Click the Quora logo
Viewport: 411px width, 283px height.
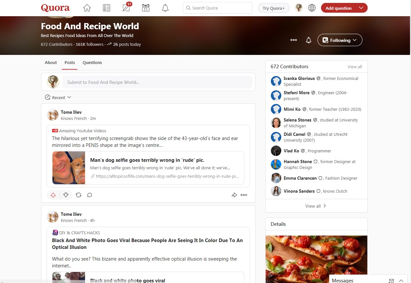(x=55, y=8)
